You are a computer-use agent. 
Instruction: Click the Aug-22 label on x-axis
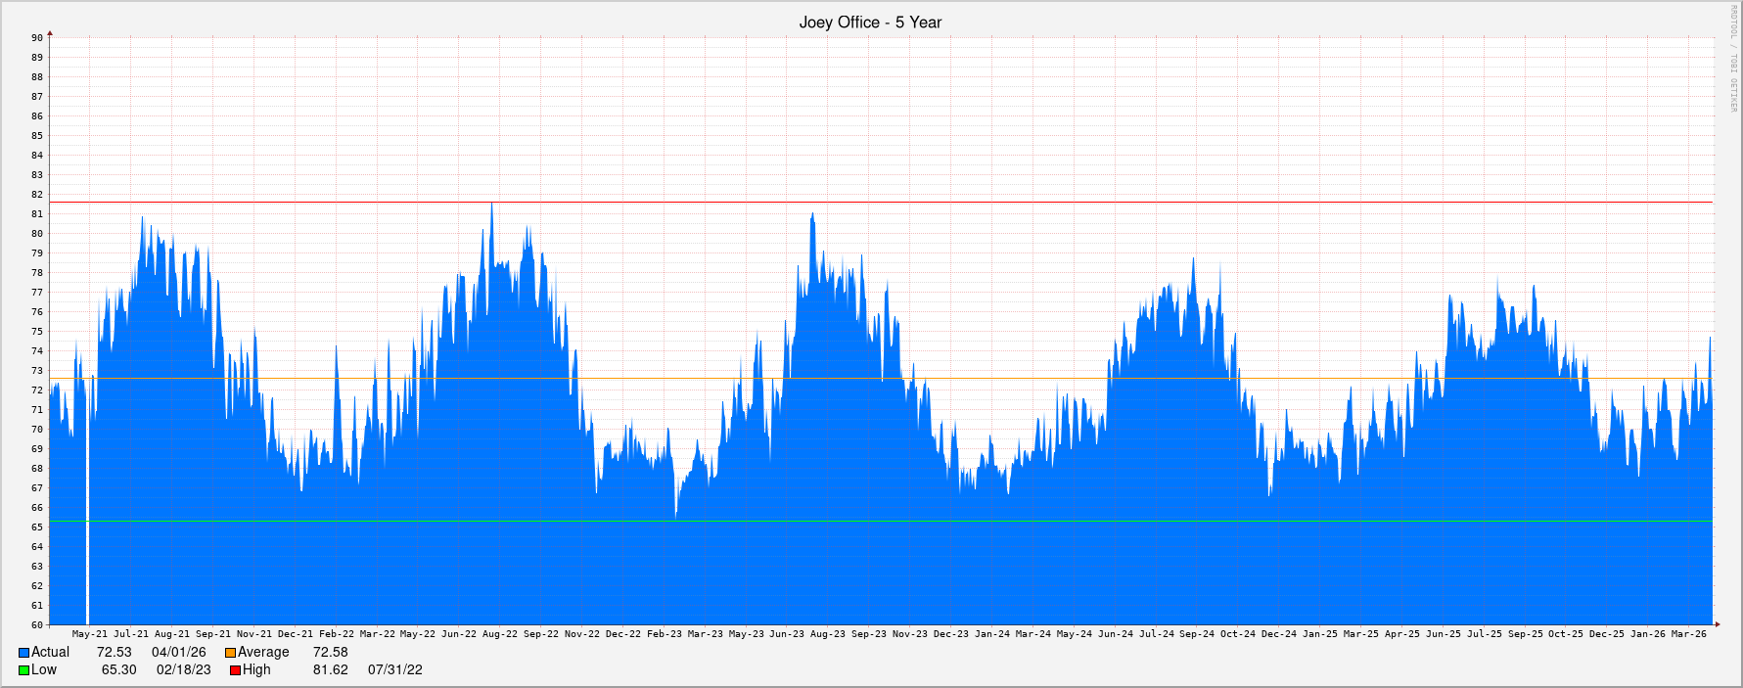[499, 634]
